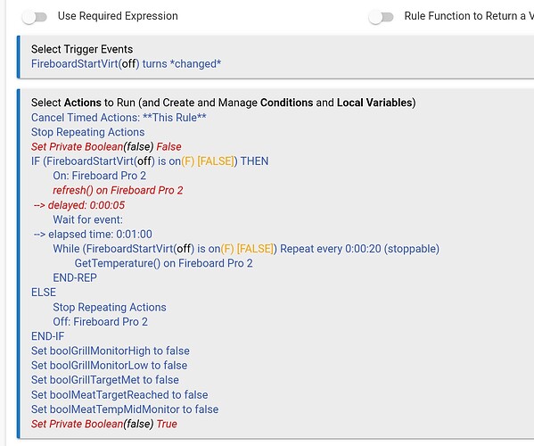Select the Wait for event action
The height and width of the screenshot is (446, 534).
click(x=88, y=219)
